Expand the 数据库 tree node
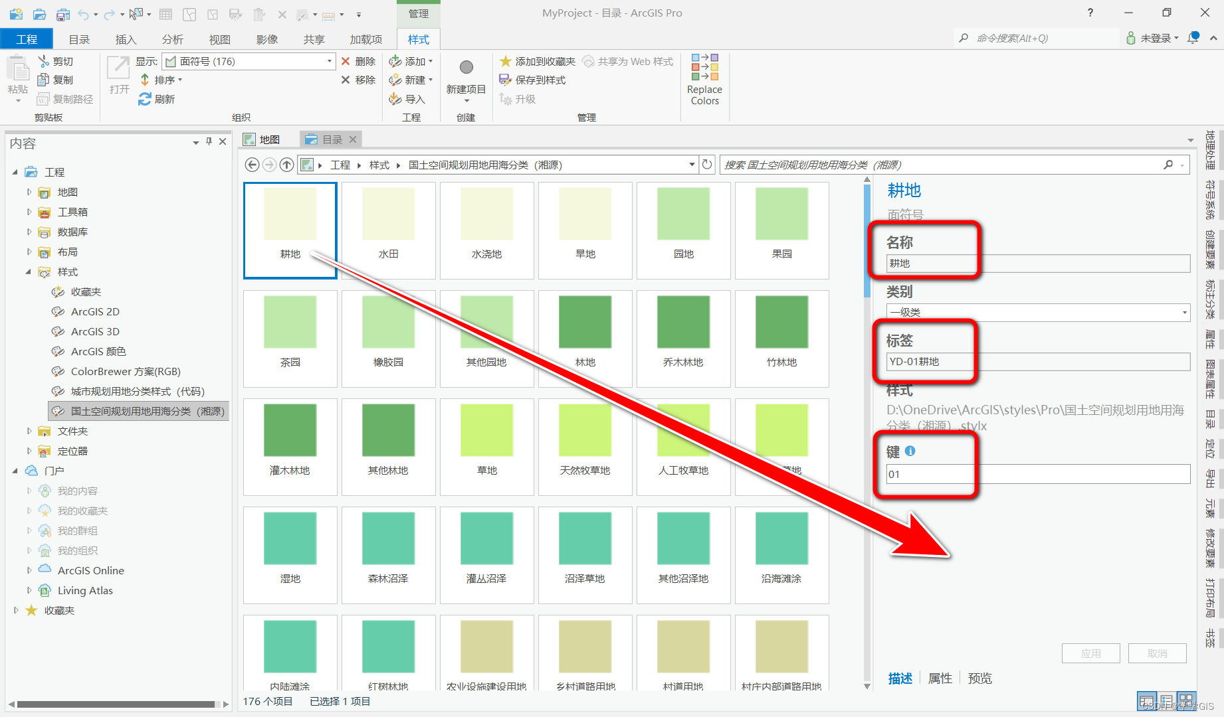 point(29,232)
